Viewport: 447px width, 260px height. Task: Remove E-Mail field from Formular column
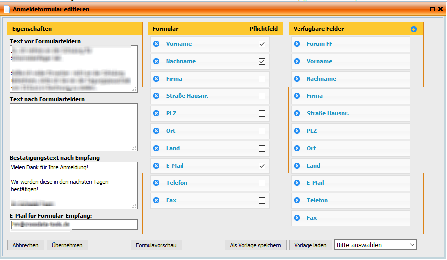click(156, 166)
